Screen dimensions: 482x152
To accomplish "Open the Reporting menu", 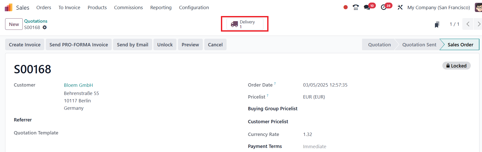I will [x=161, y=8].
